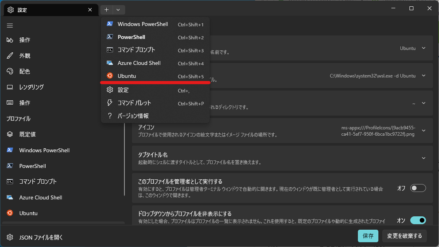Expand command line setting wsl.exe -d Ubuntu

click(424, 76)
